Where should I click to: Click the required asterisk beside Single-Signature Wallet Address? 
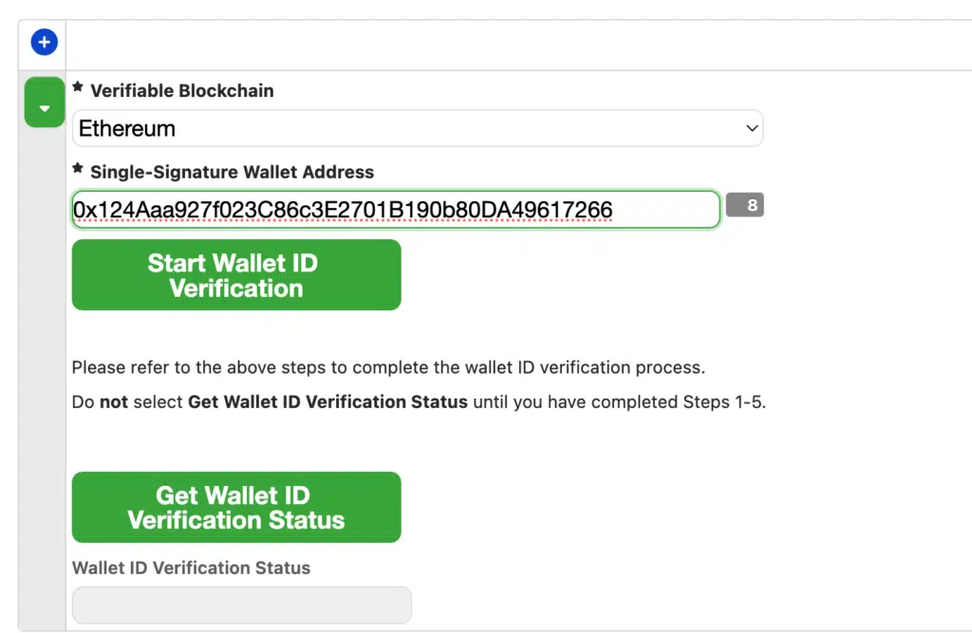click(78, 169)
